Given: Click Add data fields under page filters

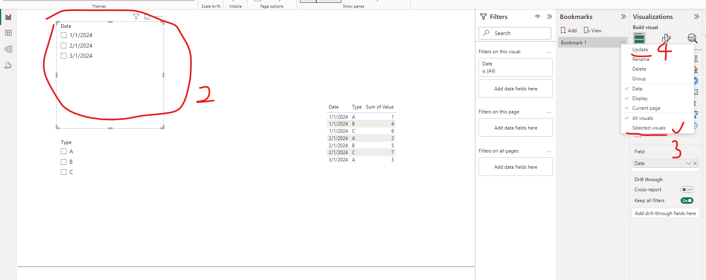Looking at the screenshot, I should coord(516,128).
